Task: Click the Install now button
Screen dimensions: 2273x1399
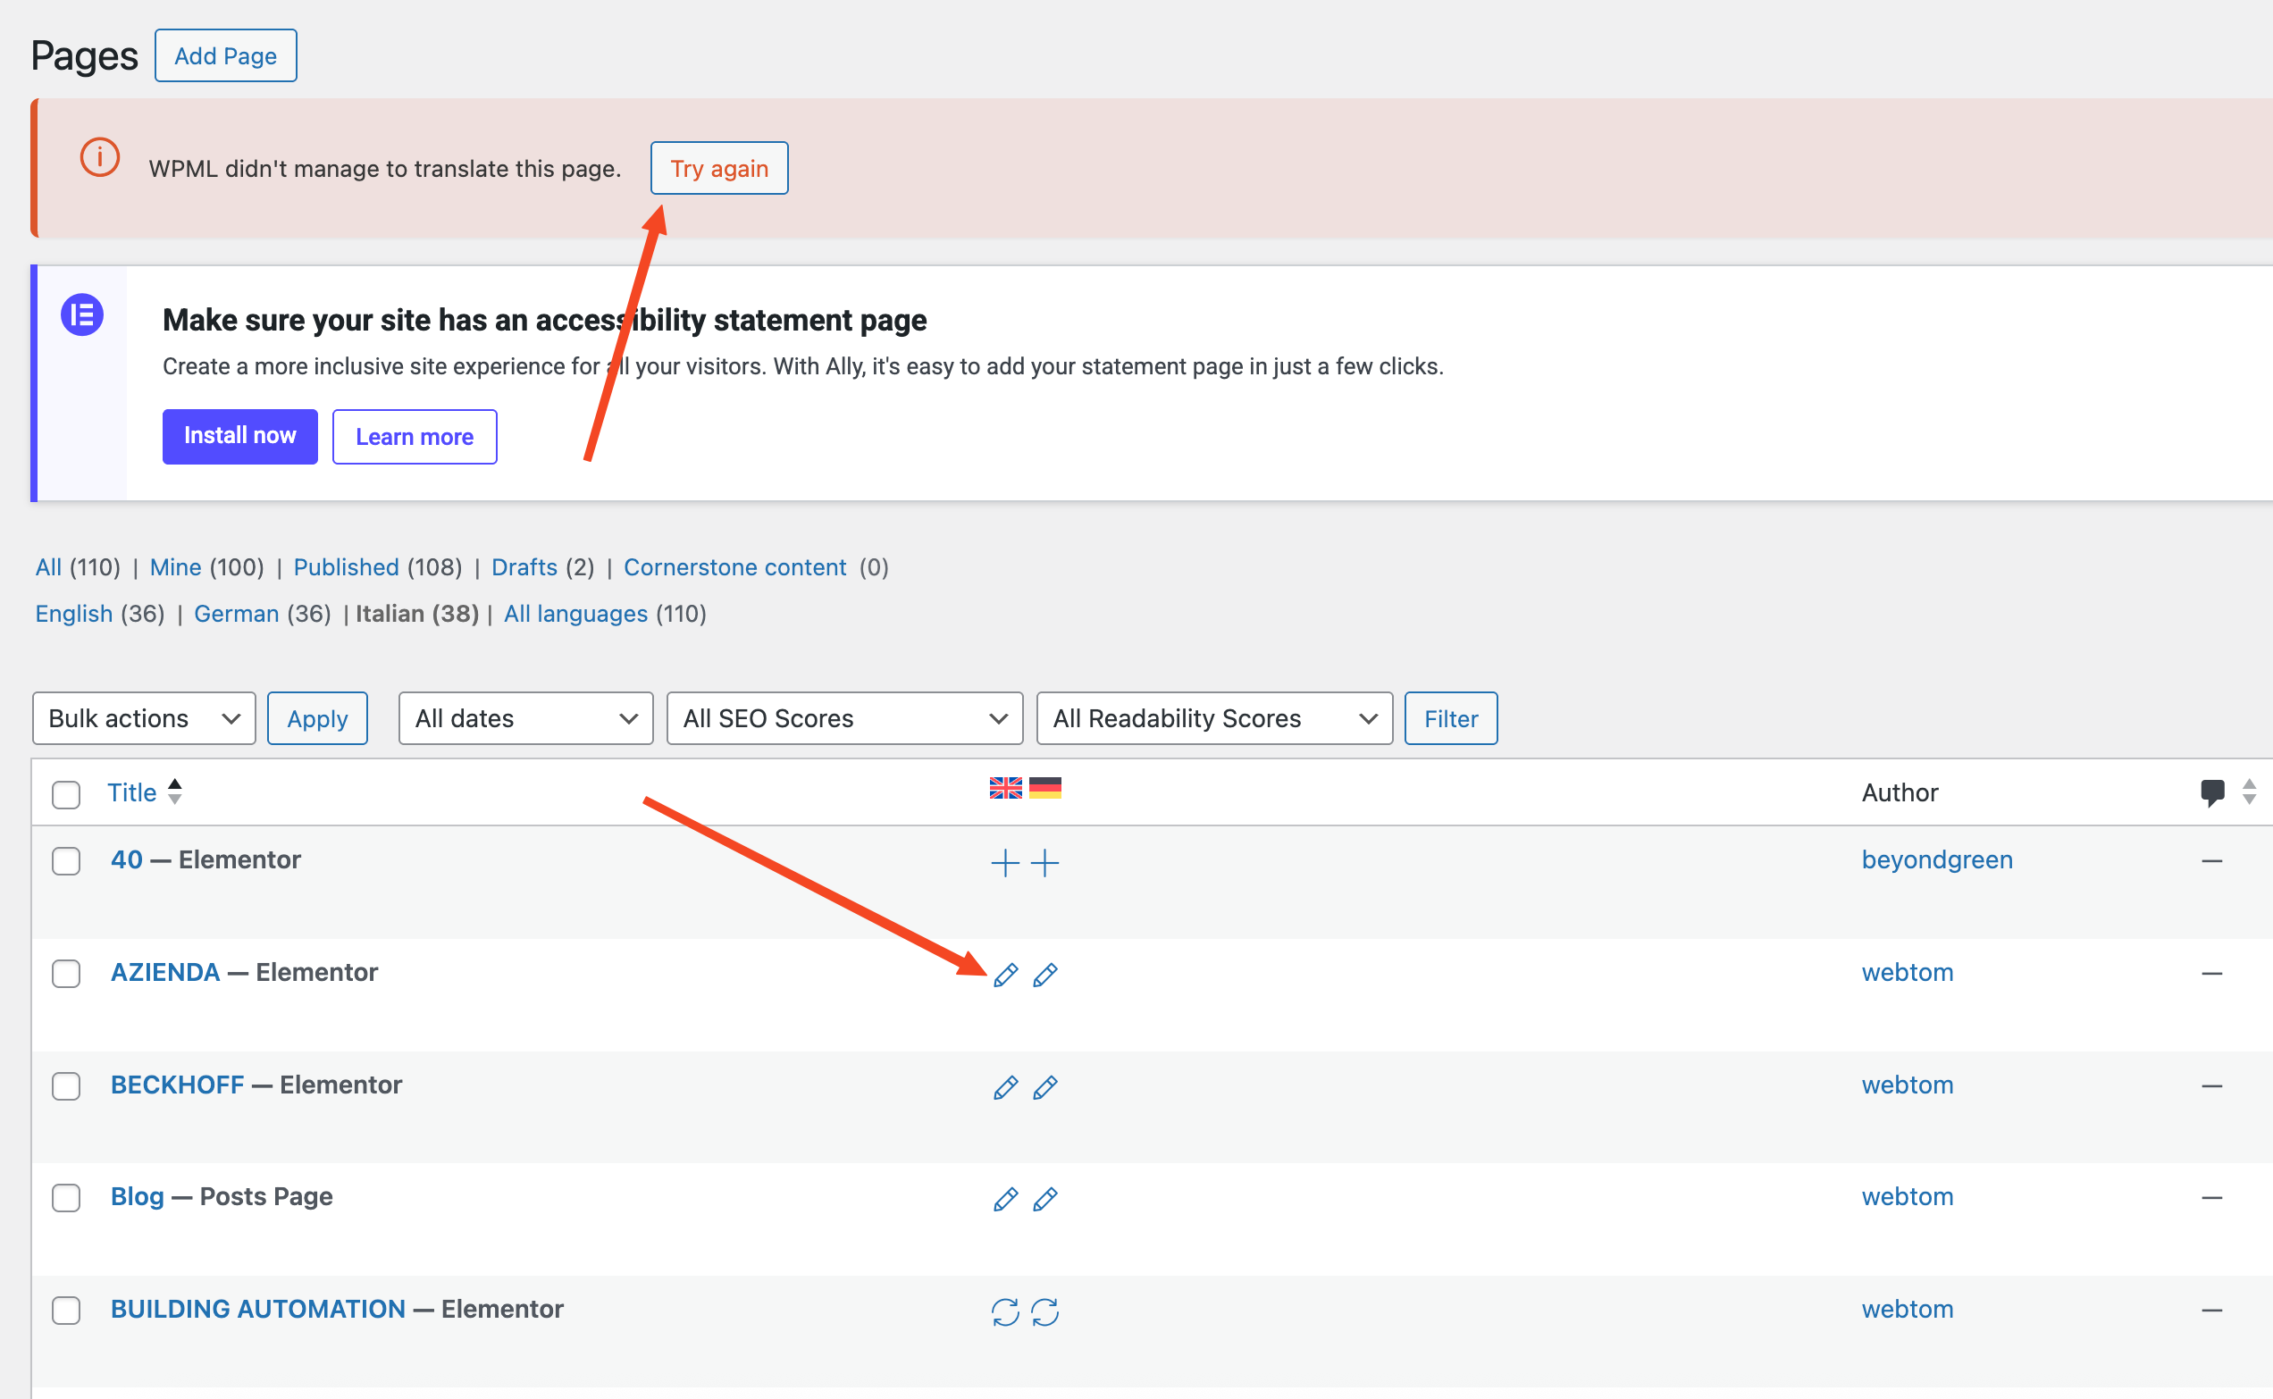Action: click(x=239, y=436)
